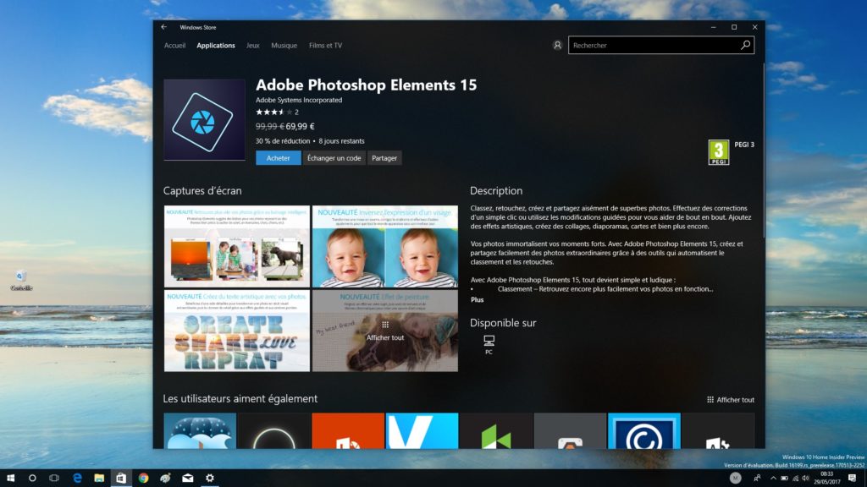Open the Action Center notification icon
The image size is (867, 487).
pyautogui.click(x=853, y=479)
